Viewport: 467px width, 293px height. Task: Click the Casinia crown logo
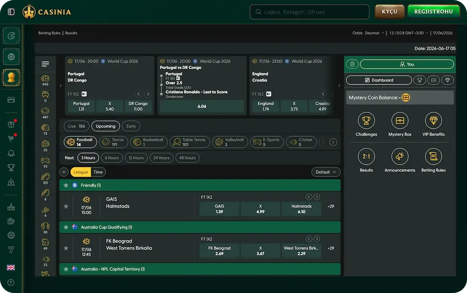coord(29,12)
